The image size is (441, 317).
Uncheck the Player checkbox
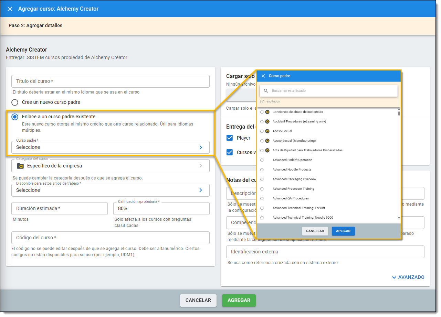(230, 138)
